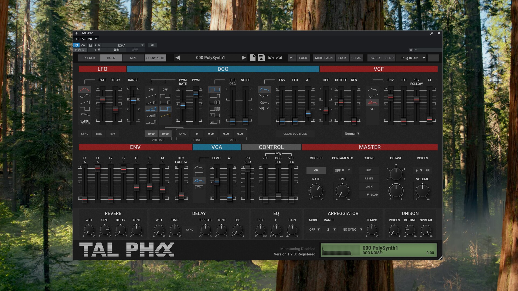Viewport: 518px width, 291px height.
Task: Click the DCO TUNE SYNC button
Action: (183, 134)
